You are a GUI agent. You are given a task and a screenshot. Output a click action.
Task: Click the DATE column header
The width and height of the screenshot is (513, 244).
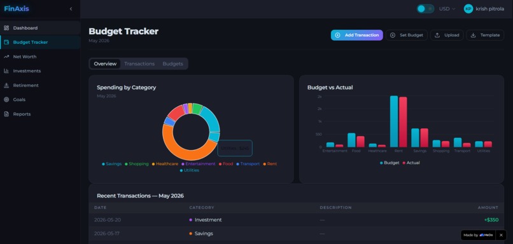pos(100,208)
